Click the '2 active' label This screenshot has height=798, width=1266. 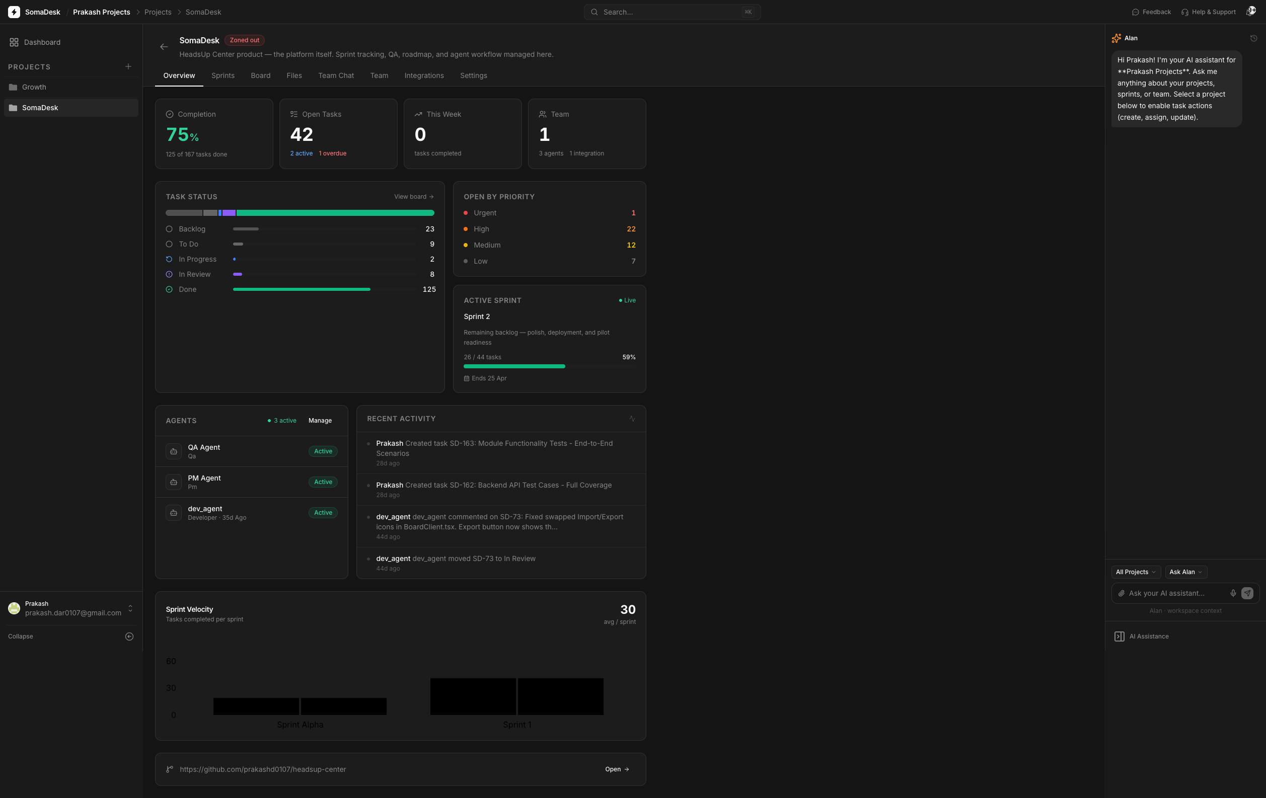301,153
